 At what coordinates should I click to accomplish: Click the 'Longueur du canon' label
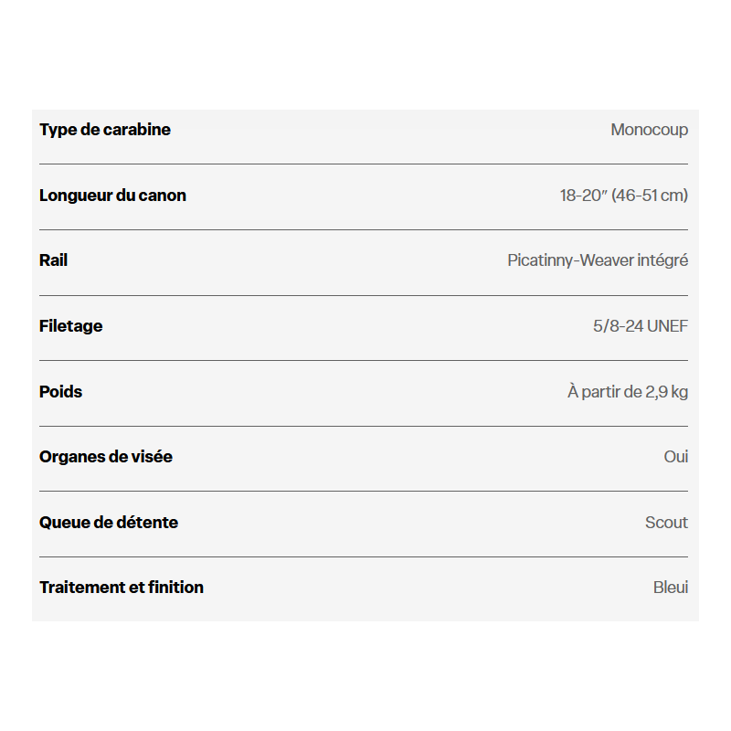click(112, 196)
